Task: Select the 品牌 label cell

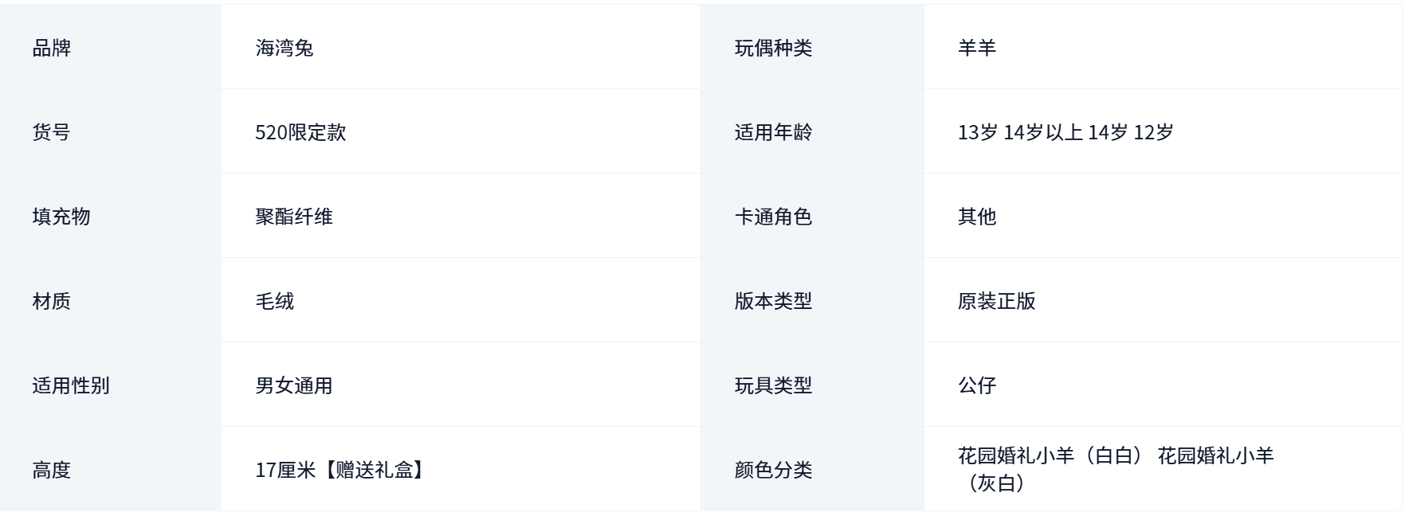Action: point(111,47)
